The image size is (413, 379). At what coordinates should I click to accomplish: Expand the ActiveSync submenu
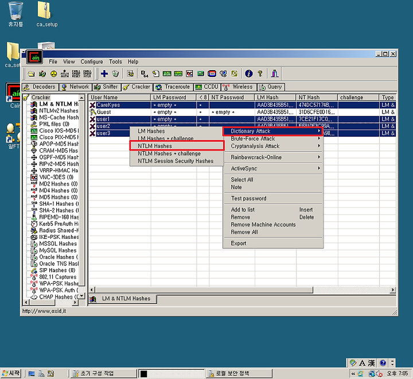[273, 168]
